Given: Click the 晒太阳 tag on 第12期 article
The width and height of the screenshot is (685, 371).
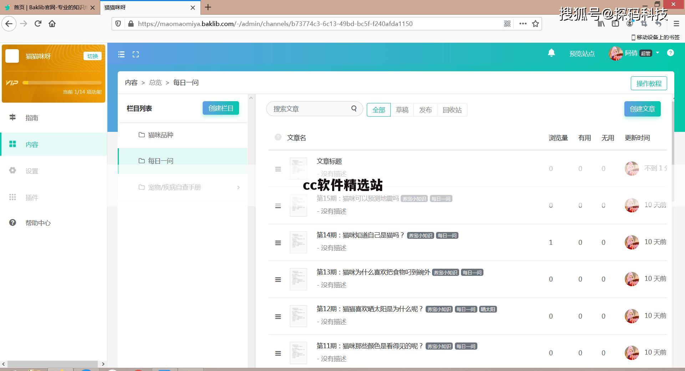Looking at the screenshot, I should [x=488, y=309].
